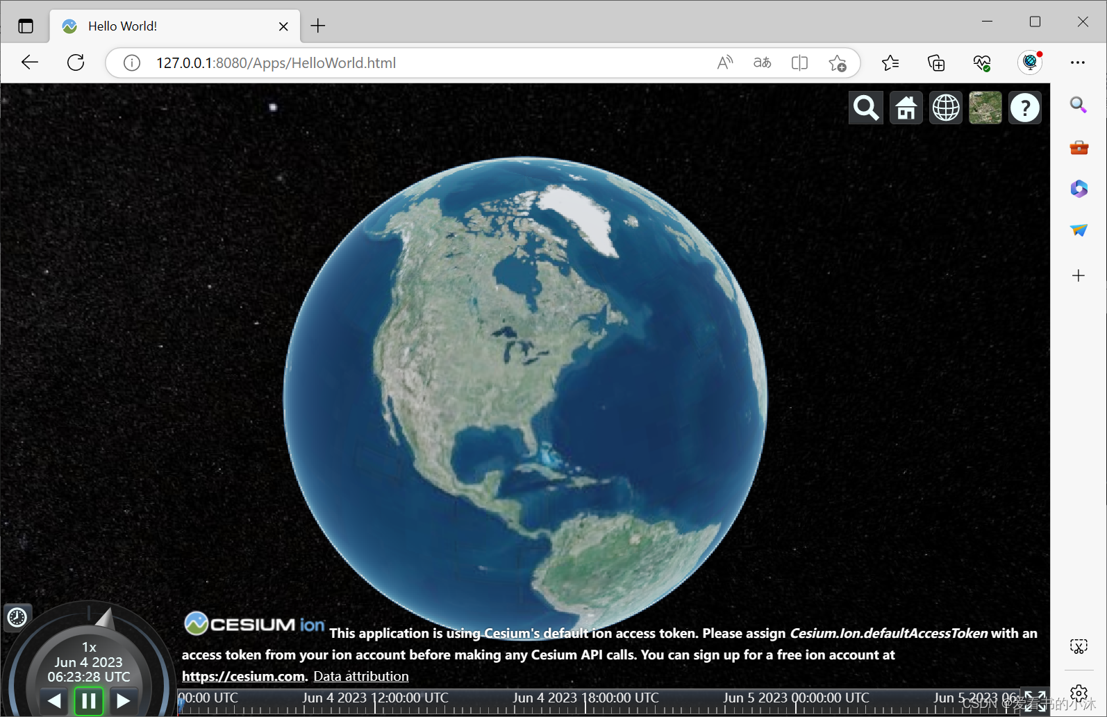Open the Microsoft 365 sidebar app
1107x717 pixels.
tap(1079, 188)
